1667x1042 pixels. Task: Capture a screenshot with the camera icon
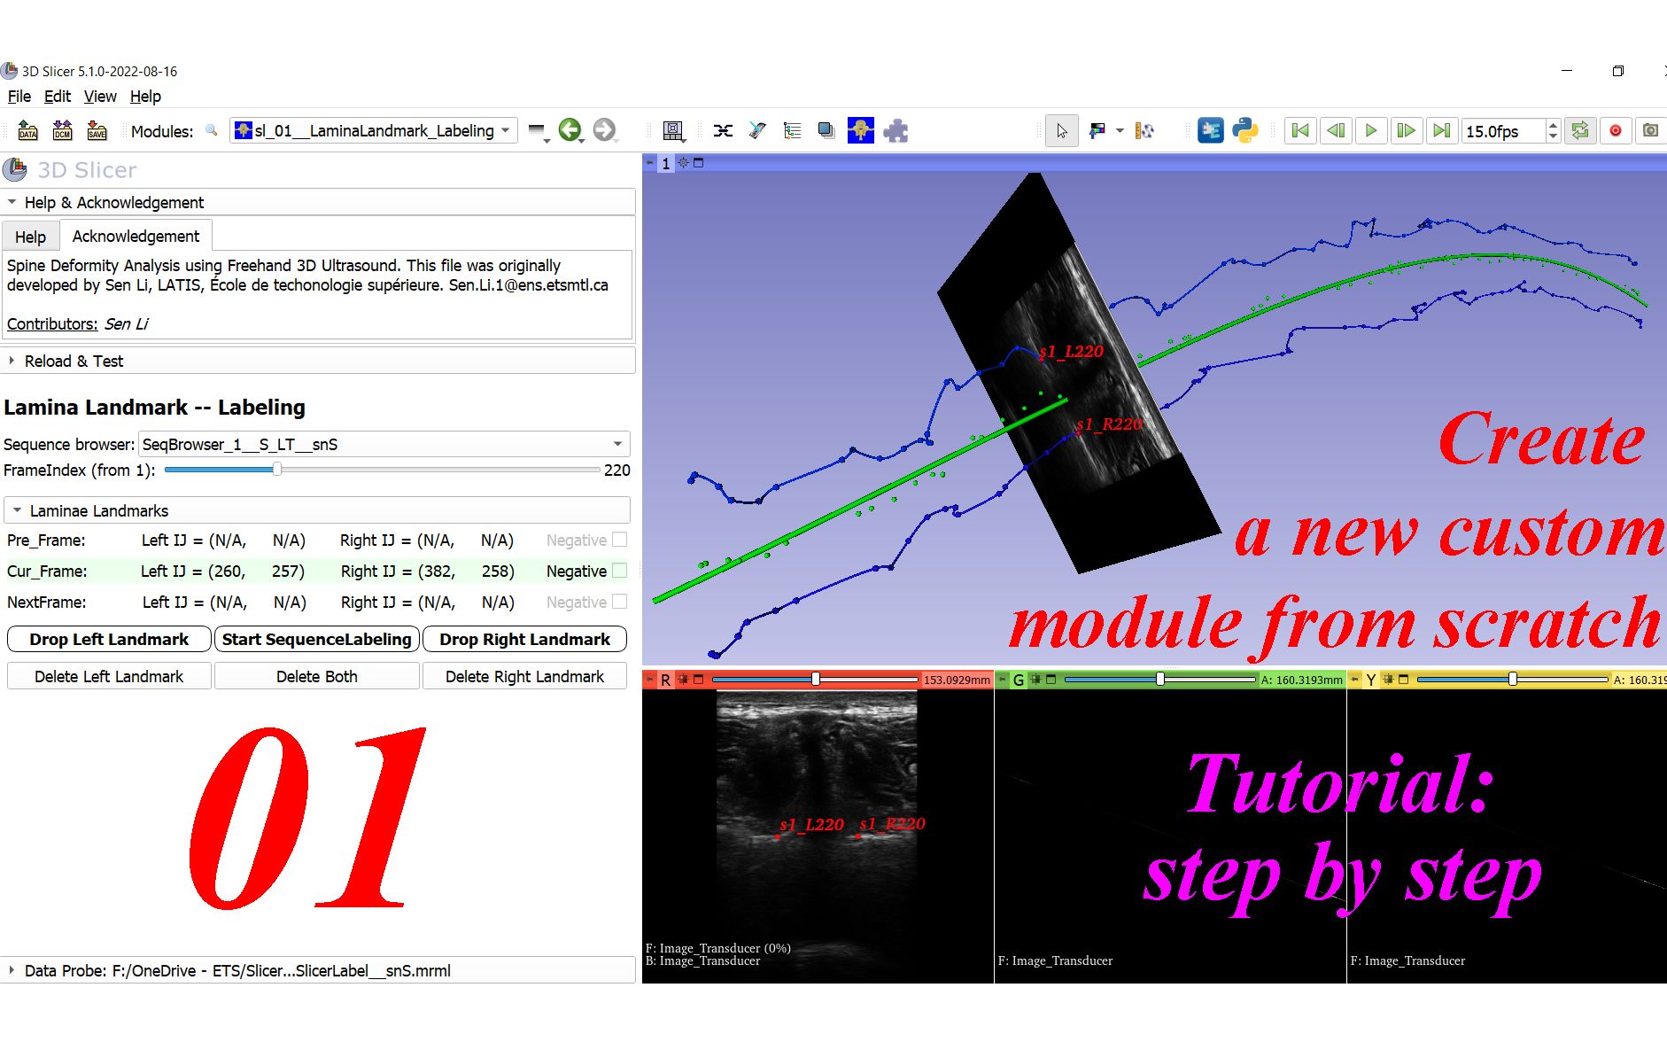1650,130
